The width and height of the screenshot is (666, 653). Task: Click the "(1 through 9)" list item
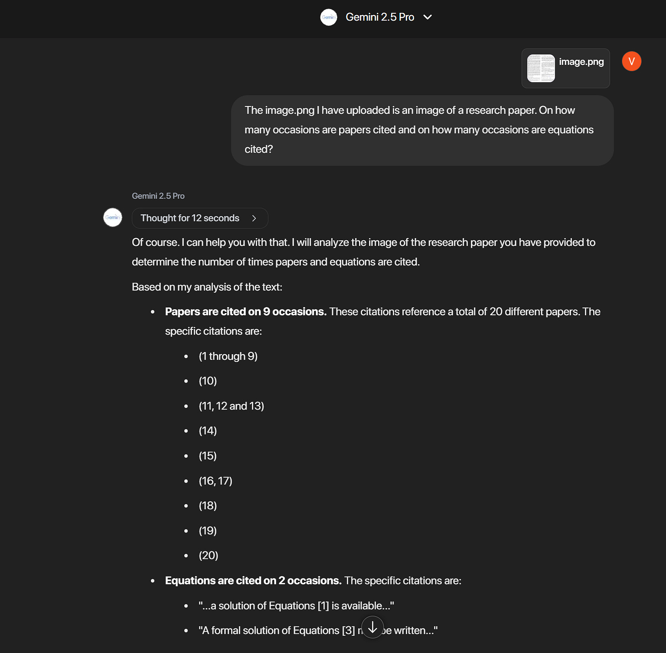pos(228,356)
